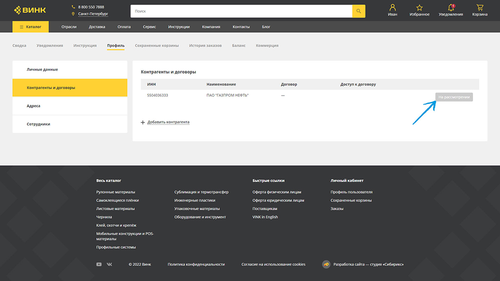The image size is (500, 281).
Task: Click the phone icon by 8 800 550 7888
Action: (x=73, y=7)
